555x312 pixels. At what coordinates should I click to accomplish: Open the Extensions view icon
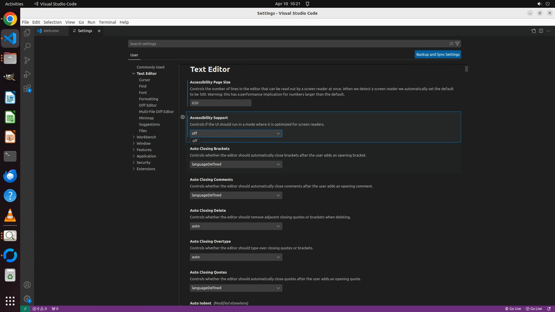27,88
